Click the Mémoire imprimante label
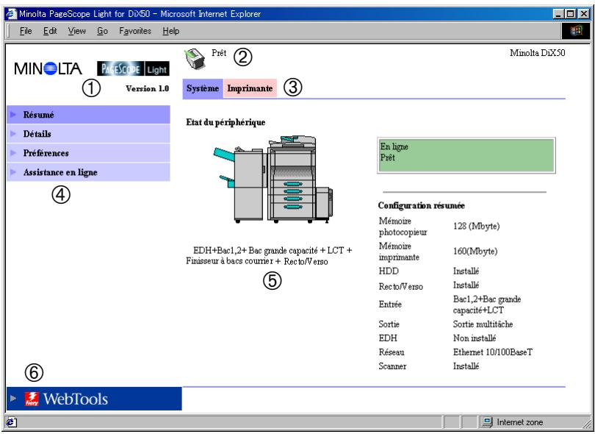This screenshot has width=595, height=434. tap(399, 252)
